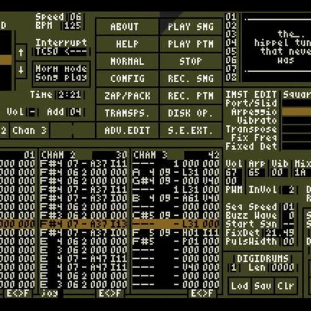This screenshot has width=311, height=311.
Task: Click the Speed 06 value field
Action: tap(75, 17)
